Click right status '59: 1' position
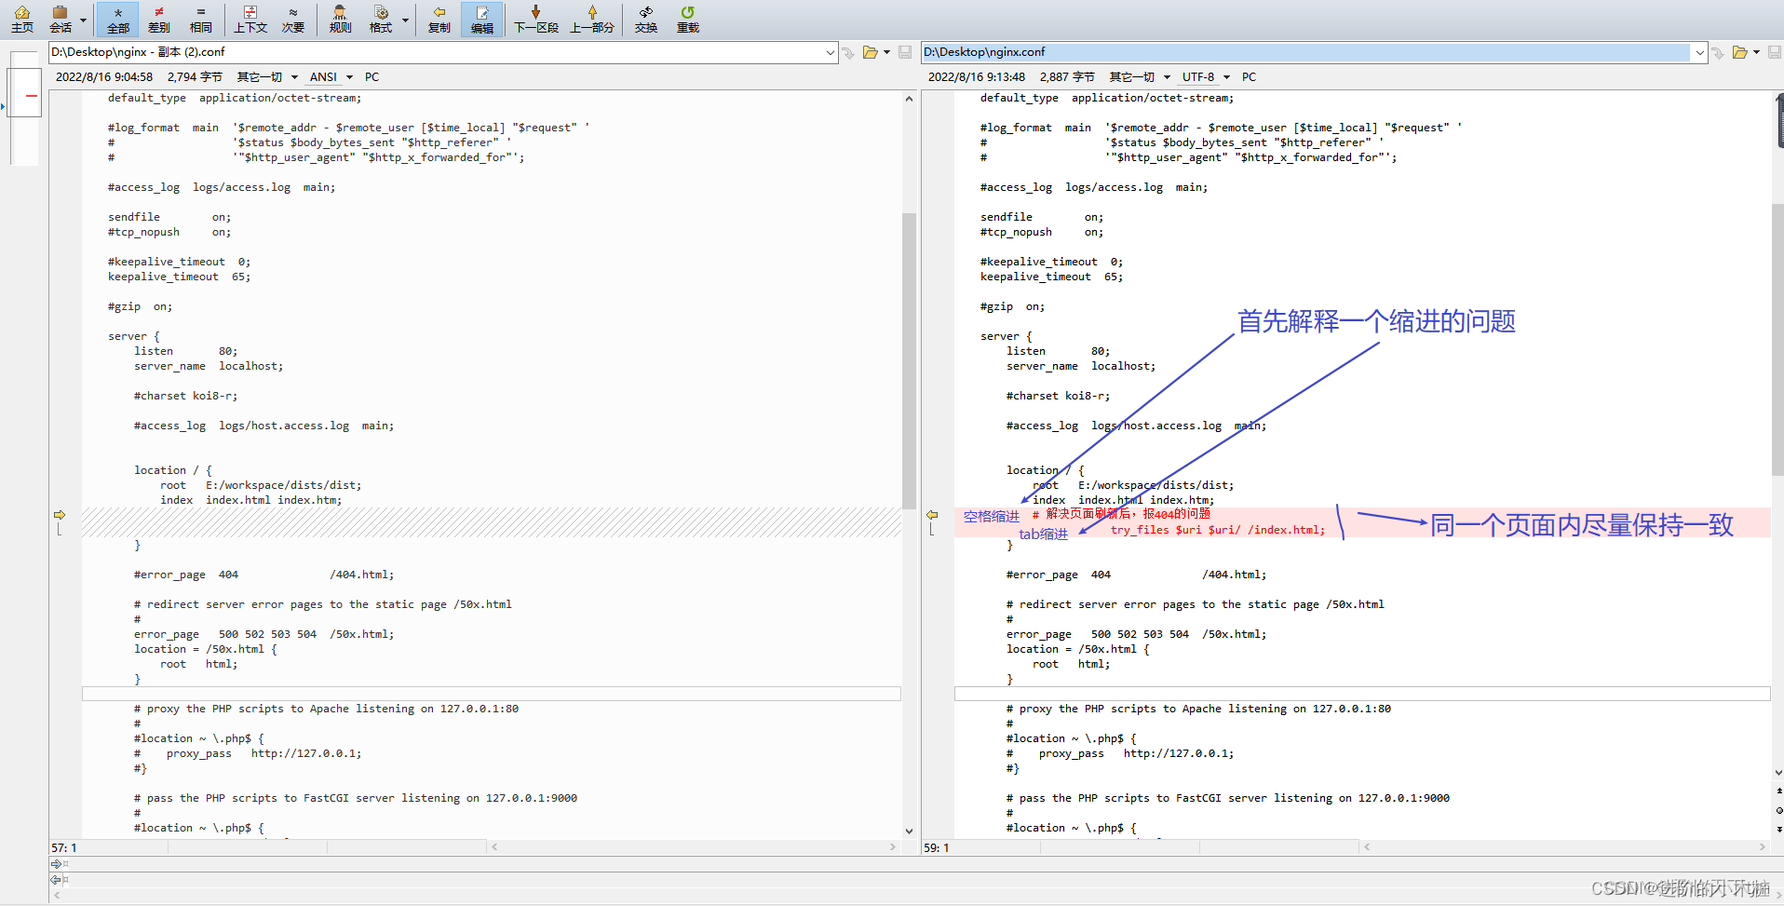Screen dimensions: 1784x906 tap(937, 848)
